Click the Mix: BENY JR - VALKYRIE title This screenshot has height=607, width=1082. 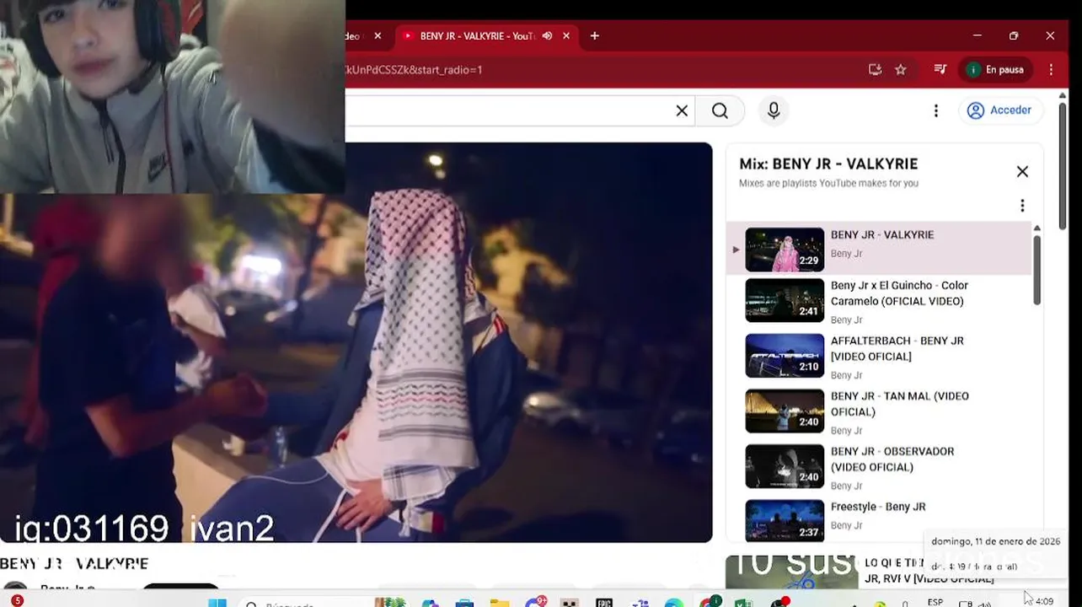click(x=828, y=164)
